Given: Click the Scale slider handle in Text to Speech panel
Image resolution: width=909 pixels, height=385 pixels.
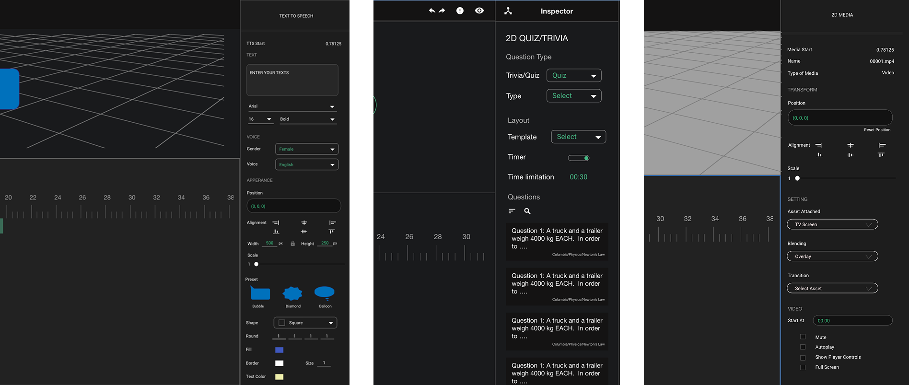Looking at the screenshot, I should (256, 264).
